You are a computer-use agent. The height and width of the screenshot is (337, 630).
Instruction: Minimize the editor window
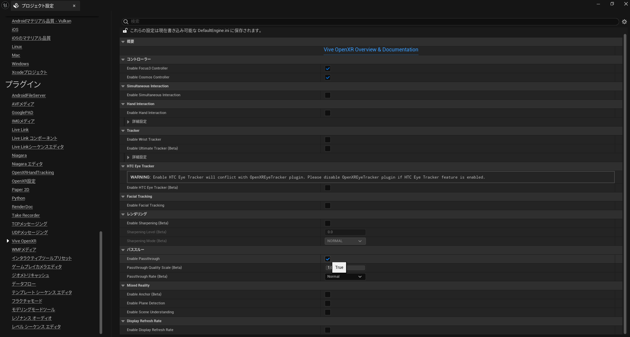click(598, 4)
